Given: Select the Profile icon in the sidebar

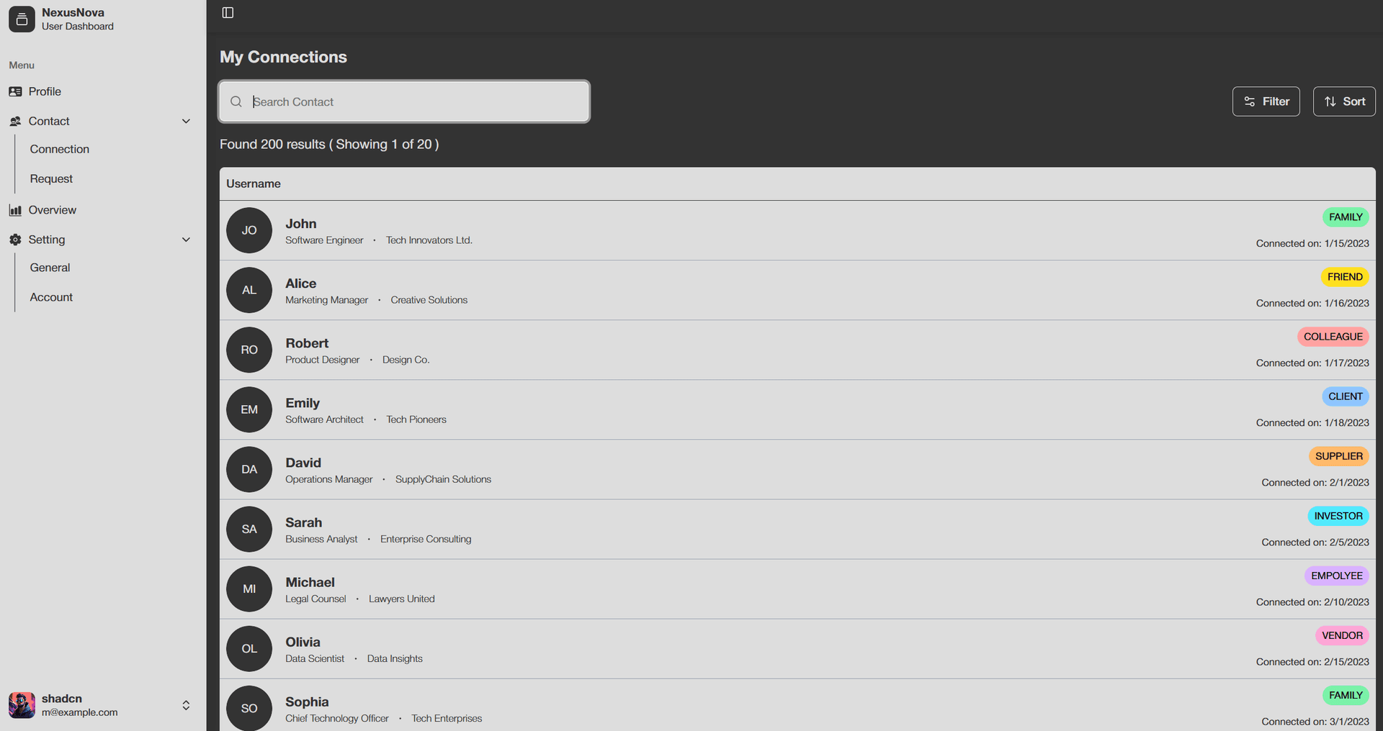Looking at the screenshot, I should pos(15,91).
